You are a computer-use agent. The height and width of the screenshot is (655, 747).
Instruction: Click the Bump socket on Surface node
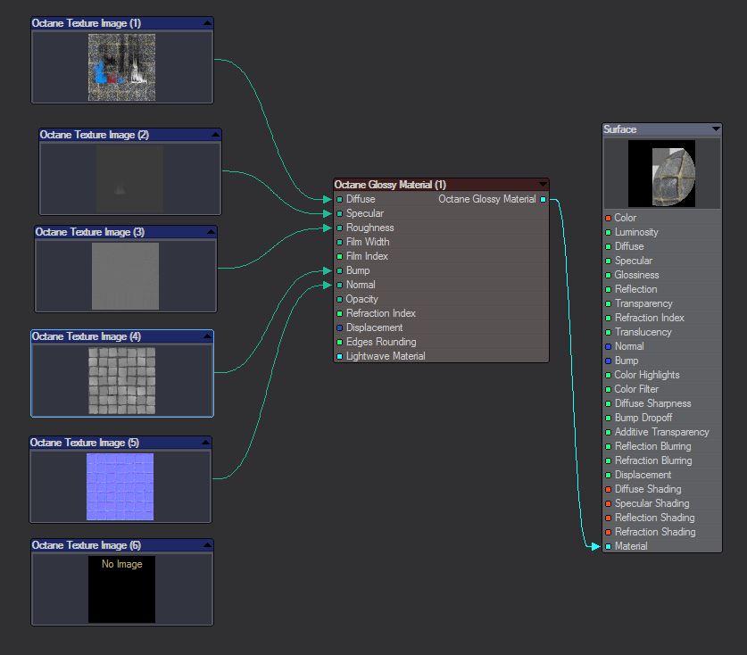click(609, 361)
